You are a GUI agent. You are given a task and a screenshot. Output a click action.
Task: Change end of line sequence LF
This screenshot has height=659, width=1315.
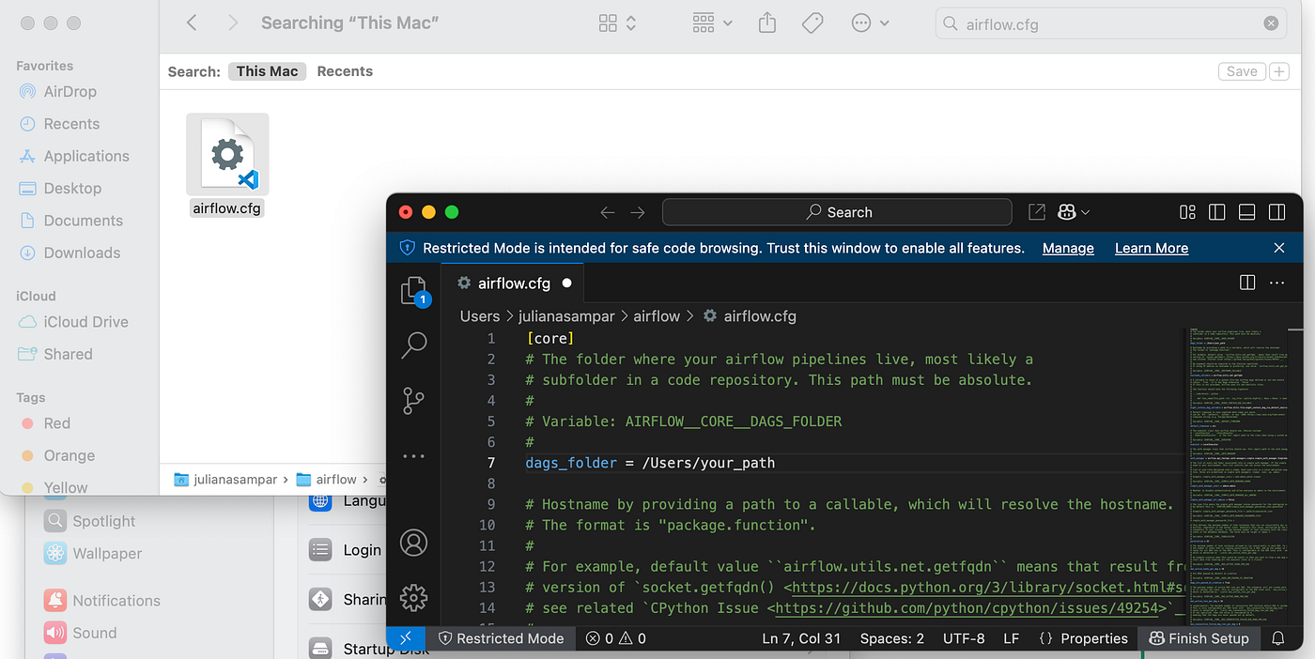coord(1011,638)
